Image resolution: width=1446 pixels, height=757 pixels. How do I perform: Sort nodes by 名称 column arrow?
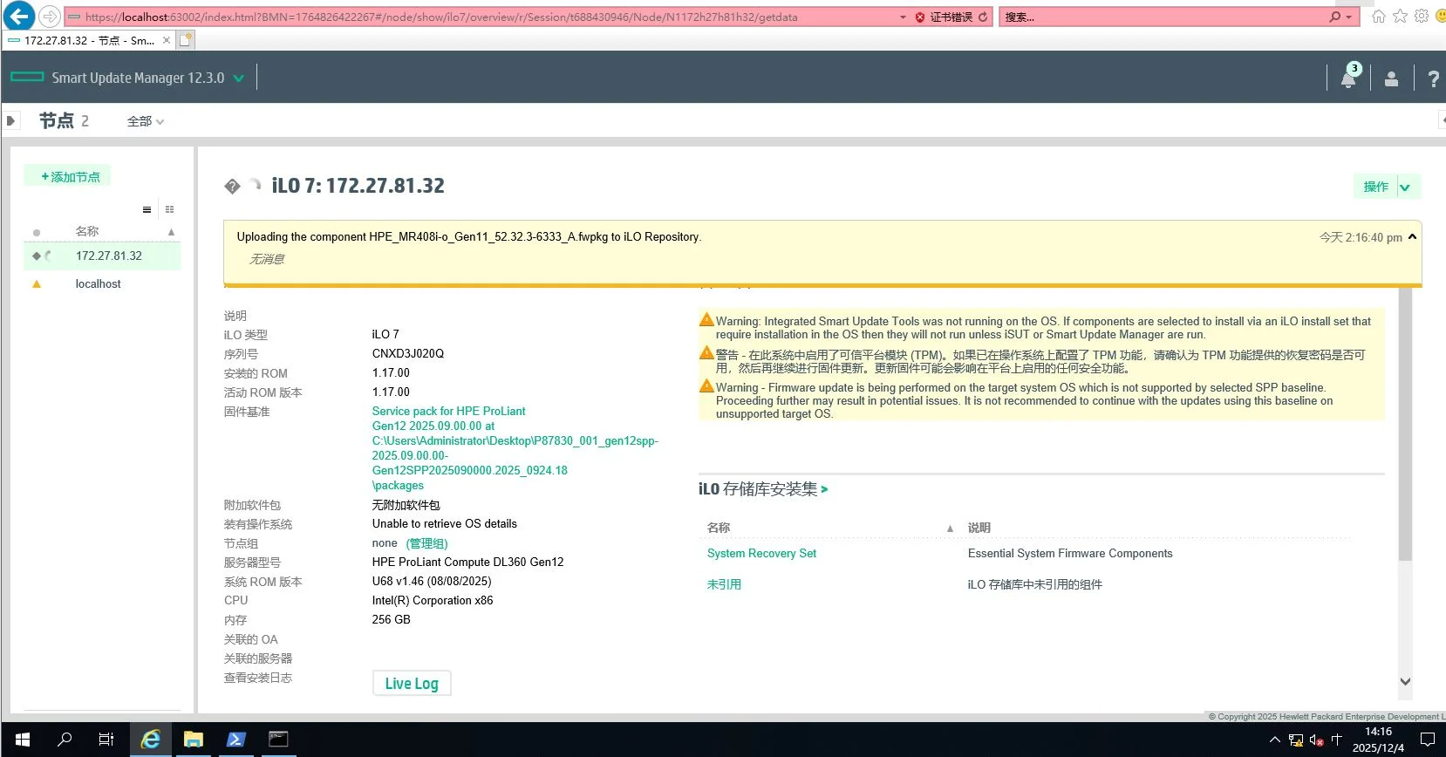(x=171, y=232)
